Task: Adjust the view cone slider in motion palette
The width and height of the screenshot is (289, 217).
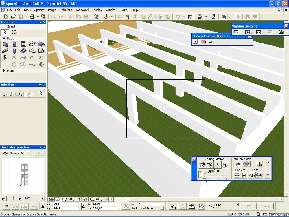Action: [219, 176]
